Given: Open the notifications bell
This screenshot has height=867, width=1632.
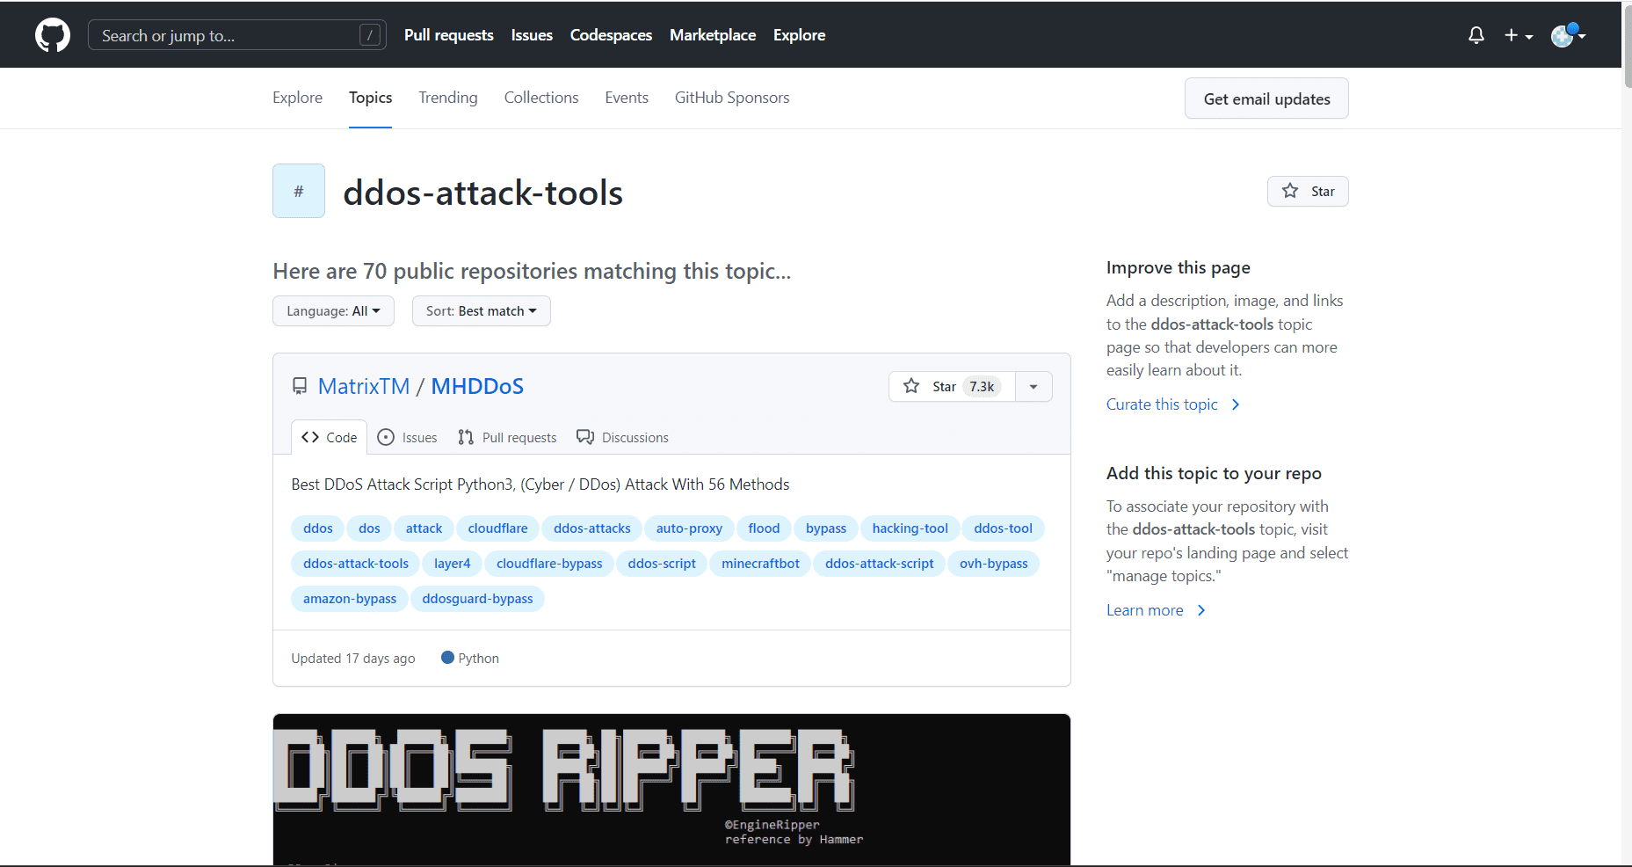Looking at the screenshot, I should point(1476,35).
